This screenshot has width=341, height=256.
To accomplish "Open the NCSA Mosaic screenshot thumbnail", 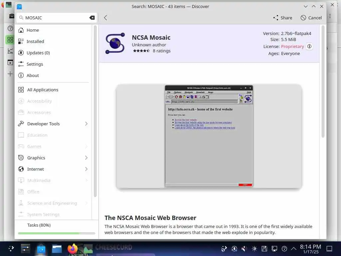I will [x=209, y=136].
